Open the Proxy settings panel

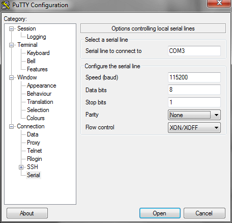pos(34,143)
